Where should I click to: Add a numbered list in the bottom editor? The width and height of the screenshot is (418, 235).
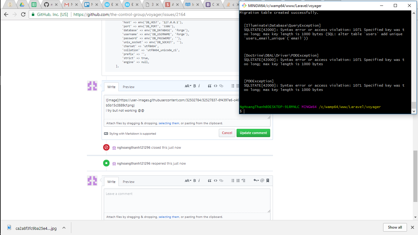click(238, 181)
